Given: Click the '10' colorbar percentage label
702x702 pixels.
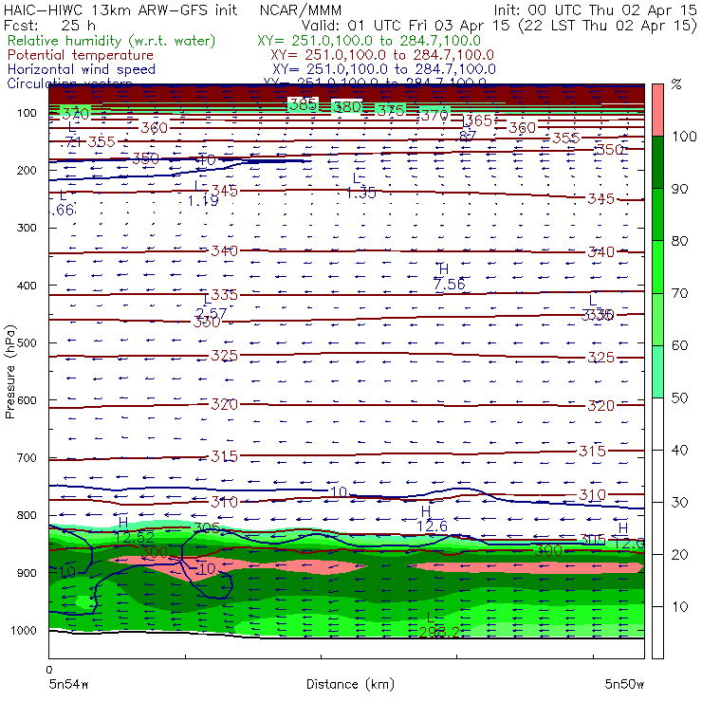Looking at the screenshot, I should pos(679,607).
